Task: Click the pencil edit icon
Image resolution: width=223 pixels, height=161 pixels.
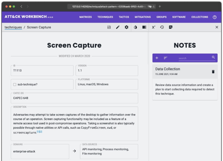Action: point(117,27)
